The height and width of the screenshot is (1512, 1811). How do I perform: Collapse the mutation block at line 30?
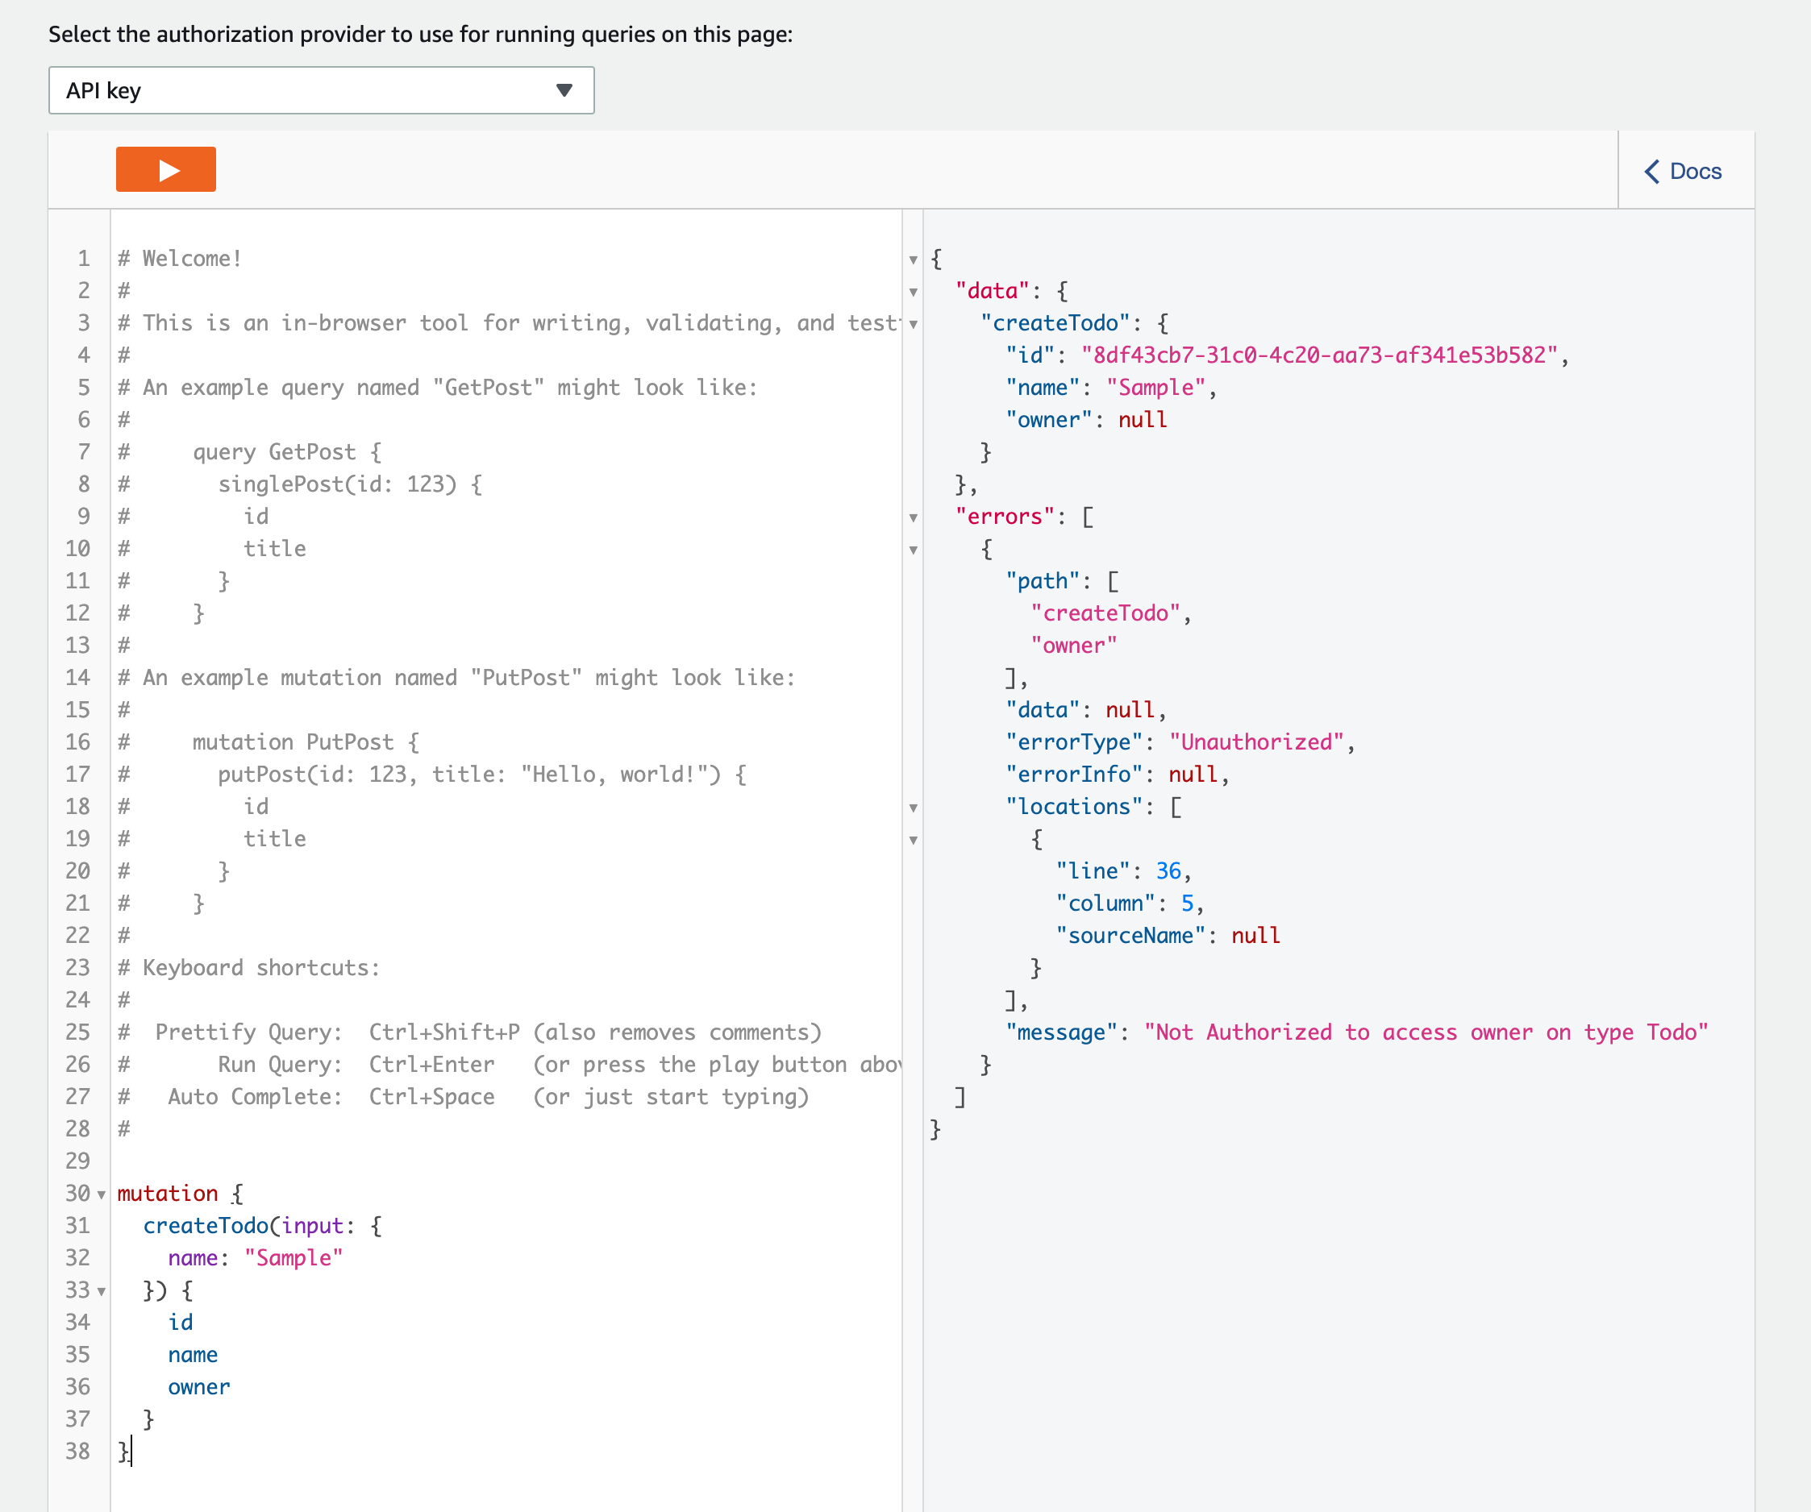click(x=102, y=1194)
